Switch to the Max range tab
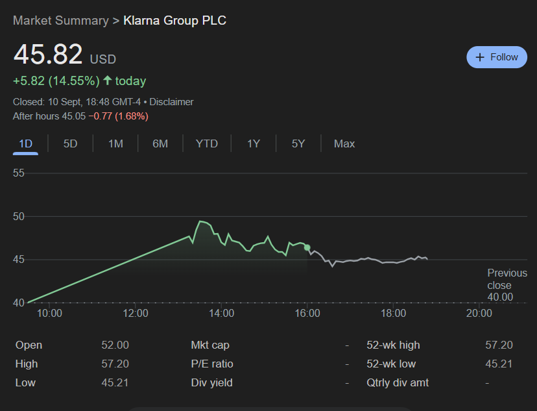 tap(344, 143)
